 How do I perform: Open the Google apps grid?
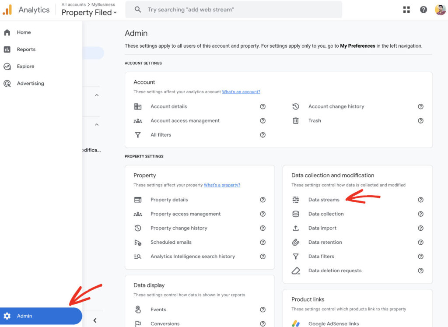[406, 9]
